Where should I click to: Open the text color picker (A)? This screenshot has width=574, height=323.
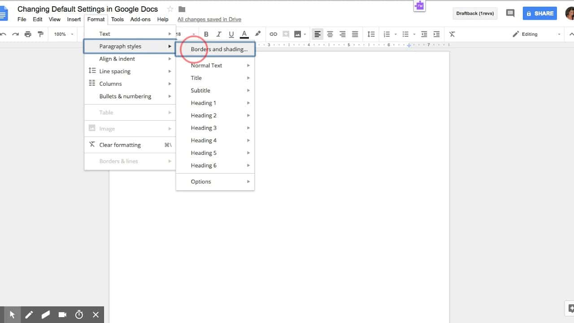tap(244, 34)
